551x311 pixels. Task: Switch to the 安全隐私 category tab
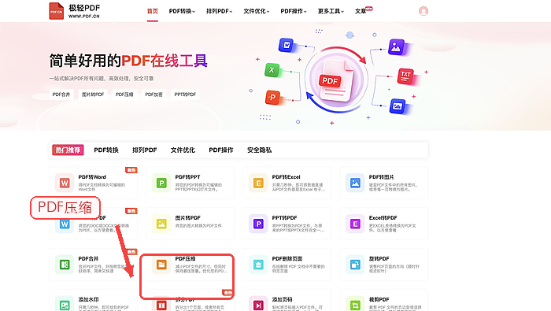pyautogui.click(x=259, y=150)
